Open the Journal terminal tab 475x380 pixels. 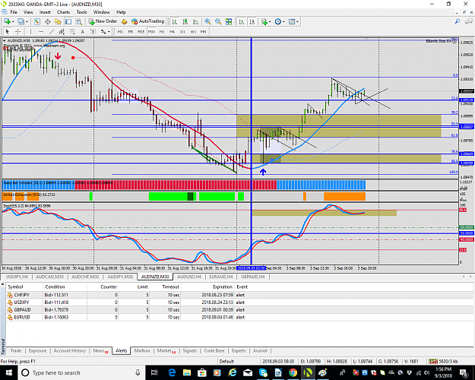260,350
